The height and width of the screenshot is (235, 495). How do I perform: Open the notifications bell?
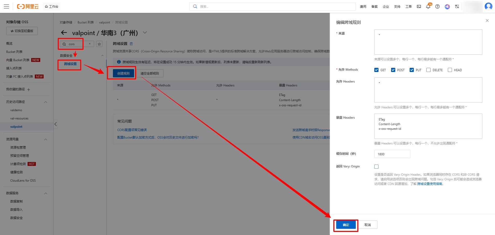tap(428, 6)
